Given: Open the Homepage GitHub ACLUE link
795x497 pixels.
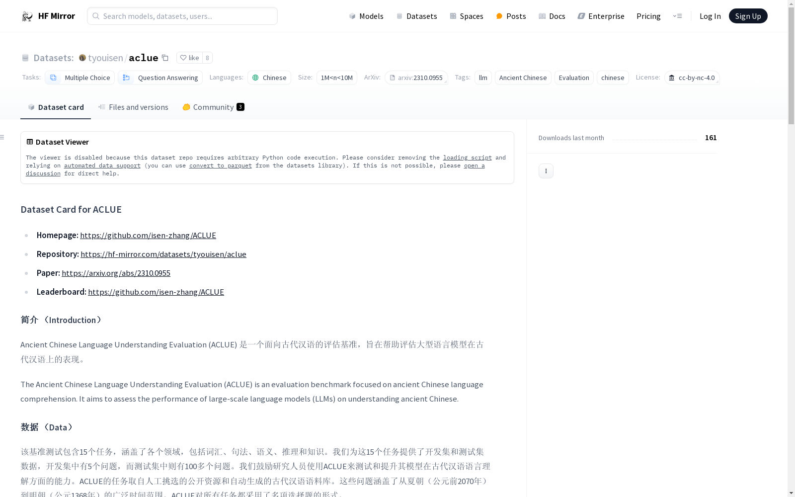Looking at the screenshot, I should coord(148,235).
